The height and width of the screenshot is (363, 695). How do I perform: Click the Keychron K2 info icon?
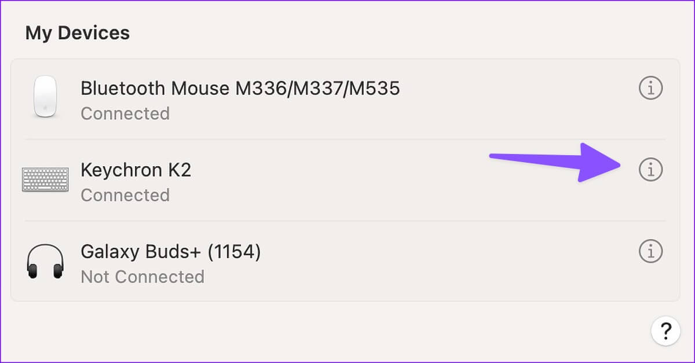coord(650,170)
